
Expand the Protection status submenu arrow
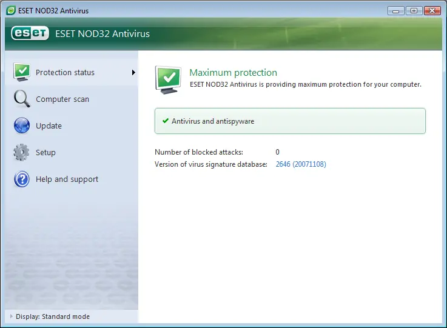133,72
